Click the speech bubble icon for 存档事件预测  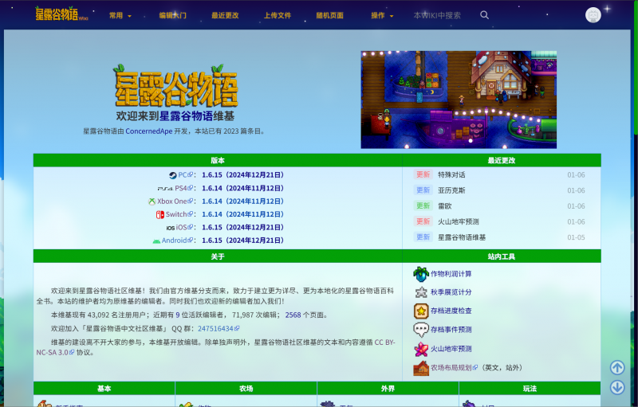[421, 330]
